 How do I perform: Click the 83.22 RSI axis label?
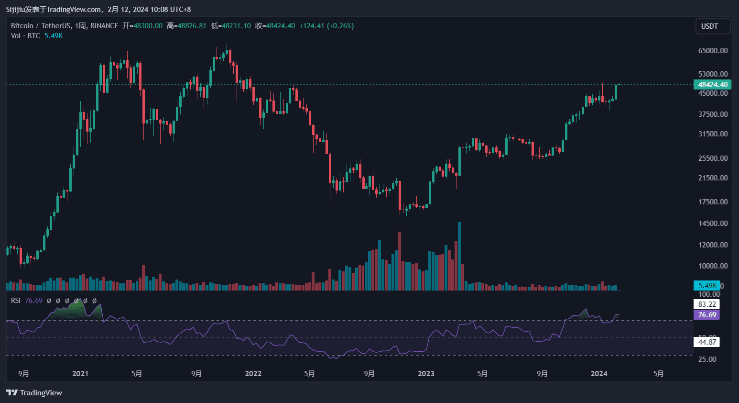[x=706, y=304]
